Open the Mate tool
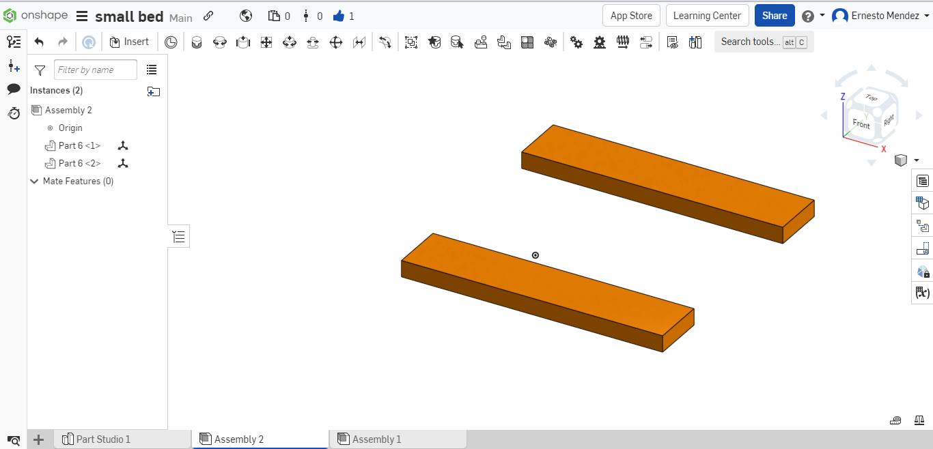Screen dimensions: 933x449 pos(197,42)
